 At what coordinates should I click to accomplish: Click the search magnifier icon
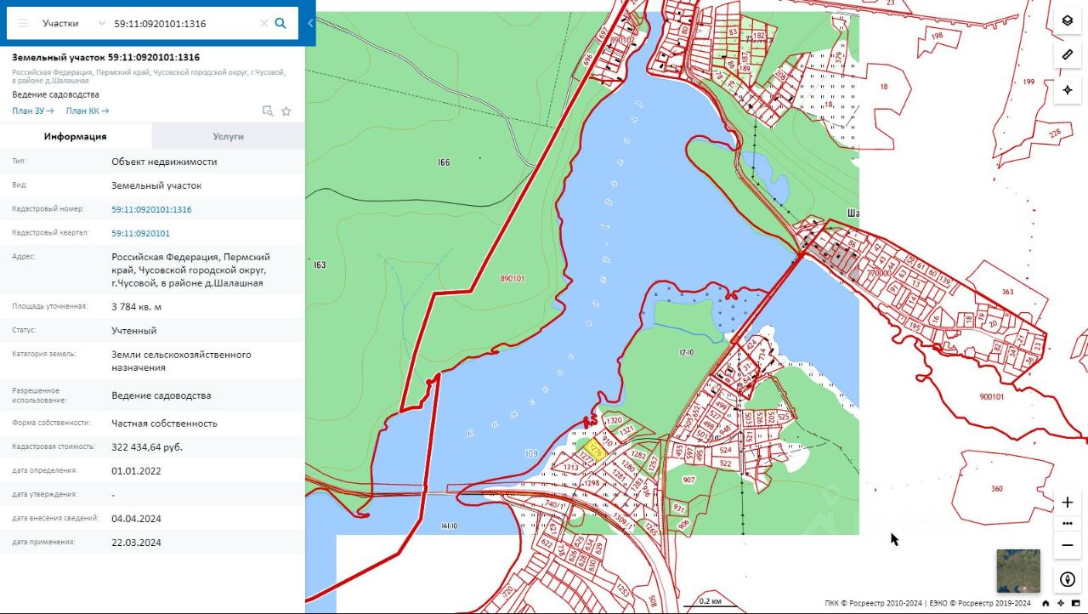coord(280,24)
